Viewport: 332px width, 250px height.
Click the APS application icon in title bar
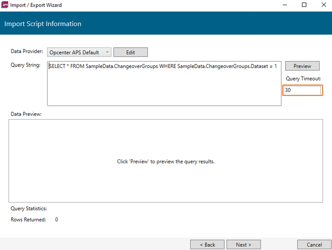click(5, 5)
